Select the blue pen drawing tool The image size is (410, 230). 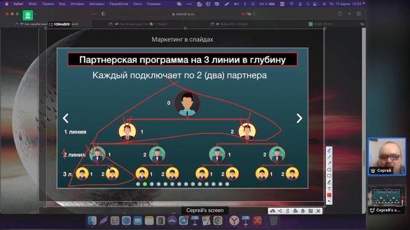tap(329, 151)
